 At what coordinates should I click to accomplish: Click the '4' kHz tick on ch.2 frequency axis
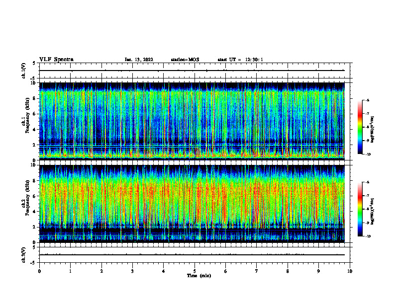[x=35, y=212]
